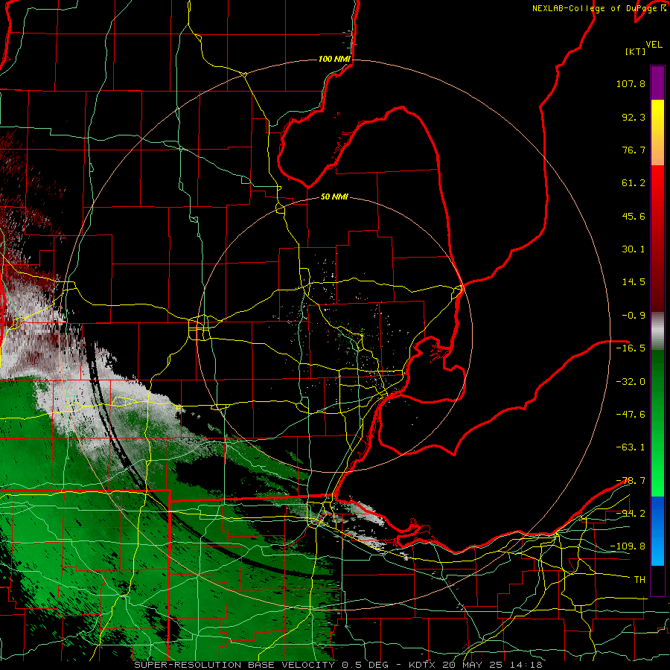Click the -32.0 velocity scale value
The width and height of the screenshot is (670, 670).
631,382
